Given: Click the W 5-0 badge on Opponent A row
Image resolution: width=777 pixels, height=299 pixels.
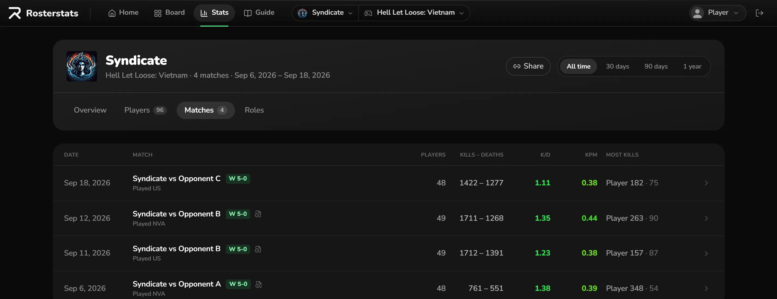Looking at the screenshot, I should pyautogui.click(x=238, y=284).
